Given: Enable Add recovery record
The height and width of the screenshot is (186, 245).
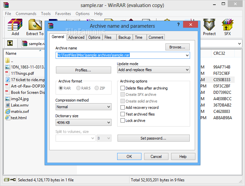Looking at the screenshot, I should point(122,108).
